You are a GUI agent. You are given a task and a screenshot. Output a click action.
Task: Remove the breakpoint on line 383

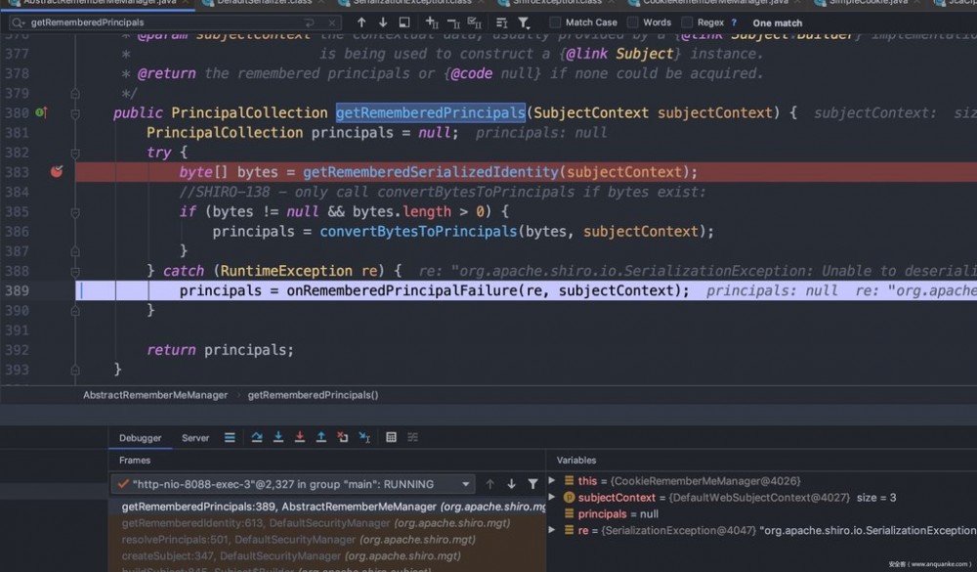pyautogui.click(x=57, y=172)
